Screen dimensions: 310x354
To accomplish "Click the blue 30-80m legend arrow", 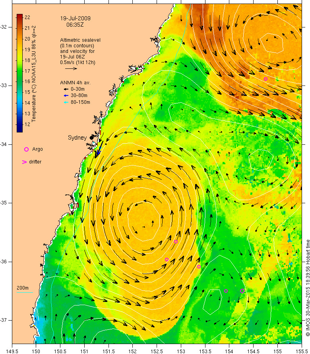I will 66,96.
